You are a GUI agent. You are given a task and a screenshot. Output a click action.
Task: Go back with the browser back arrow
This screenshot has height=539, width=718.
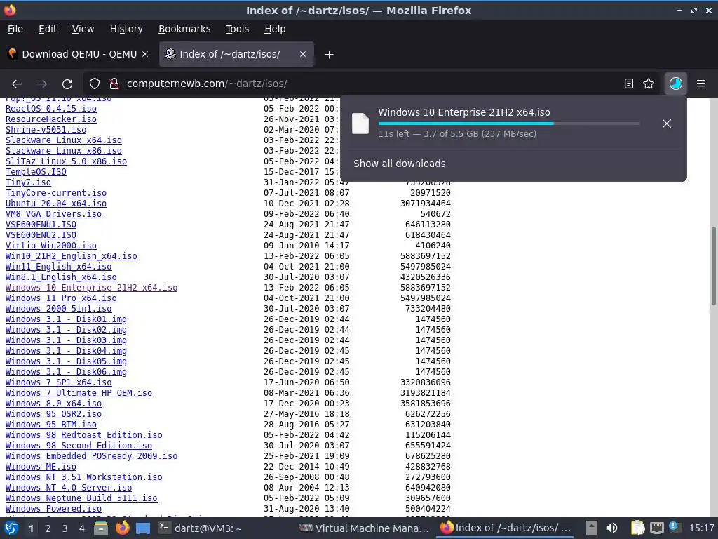(x=17, y=84)
